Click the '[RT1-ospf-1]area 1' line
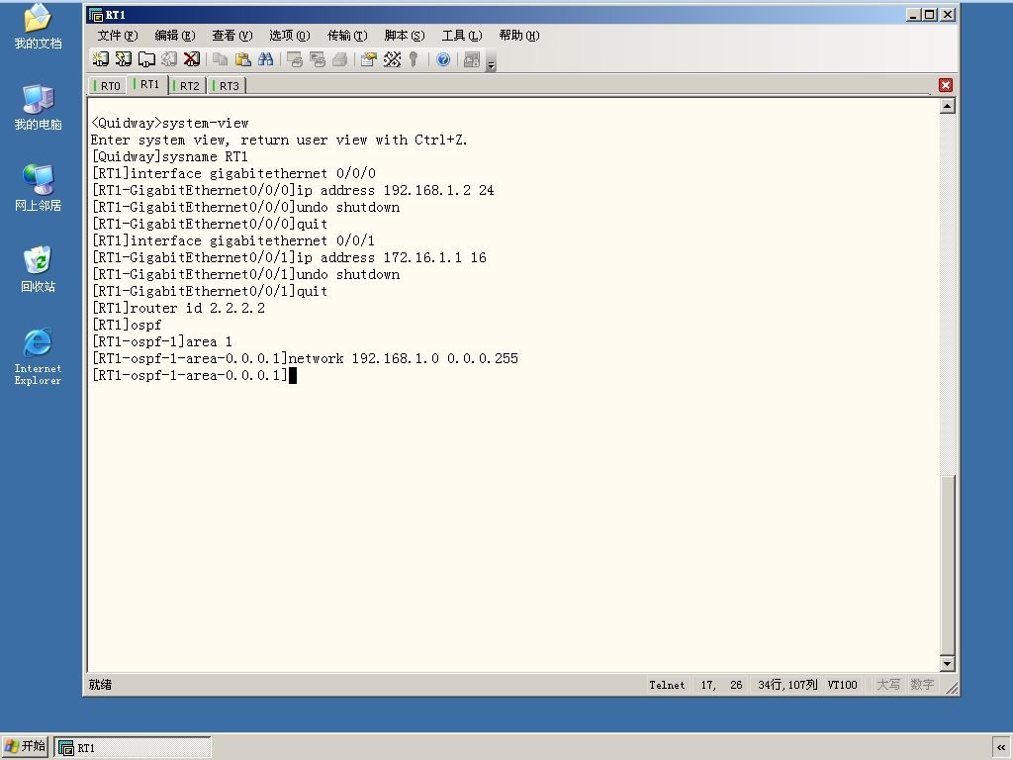The height and width of the screenshot is (760, 1013). point(162,341)
